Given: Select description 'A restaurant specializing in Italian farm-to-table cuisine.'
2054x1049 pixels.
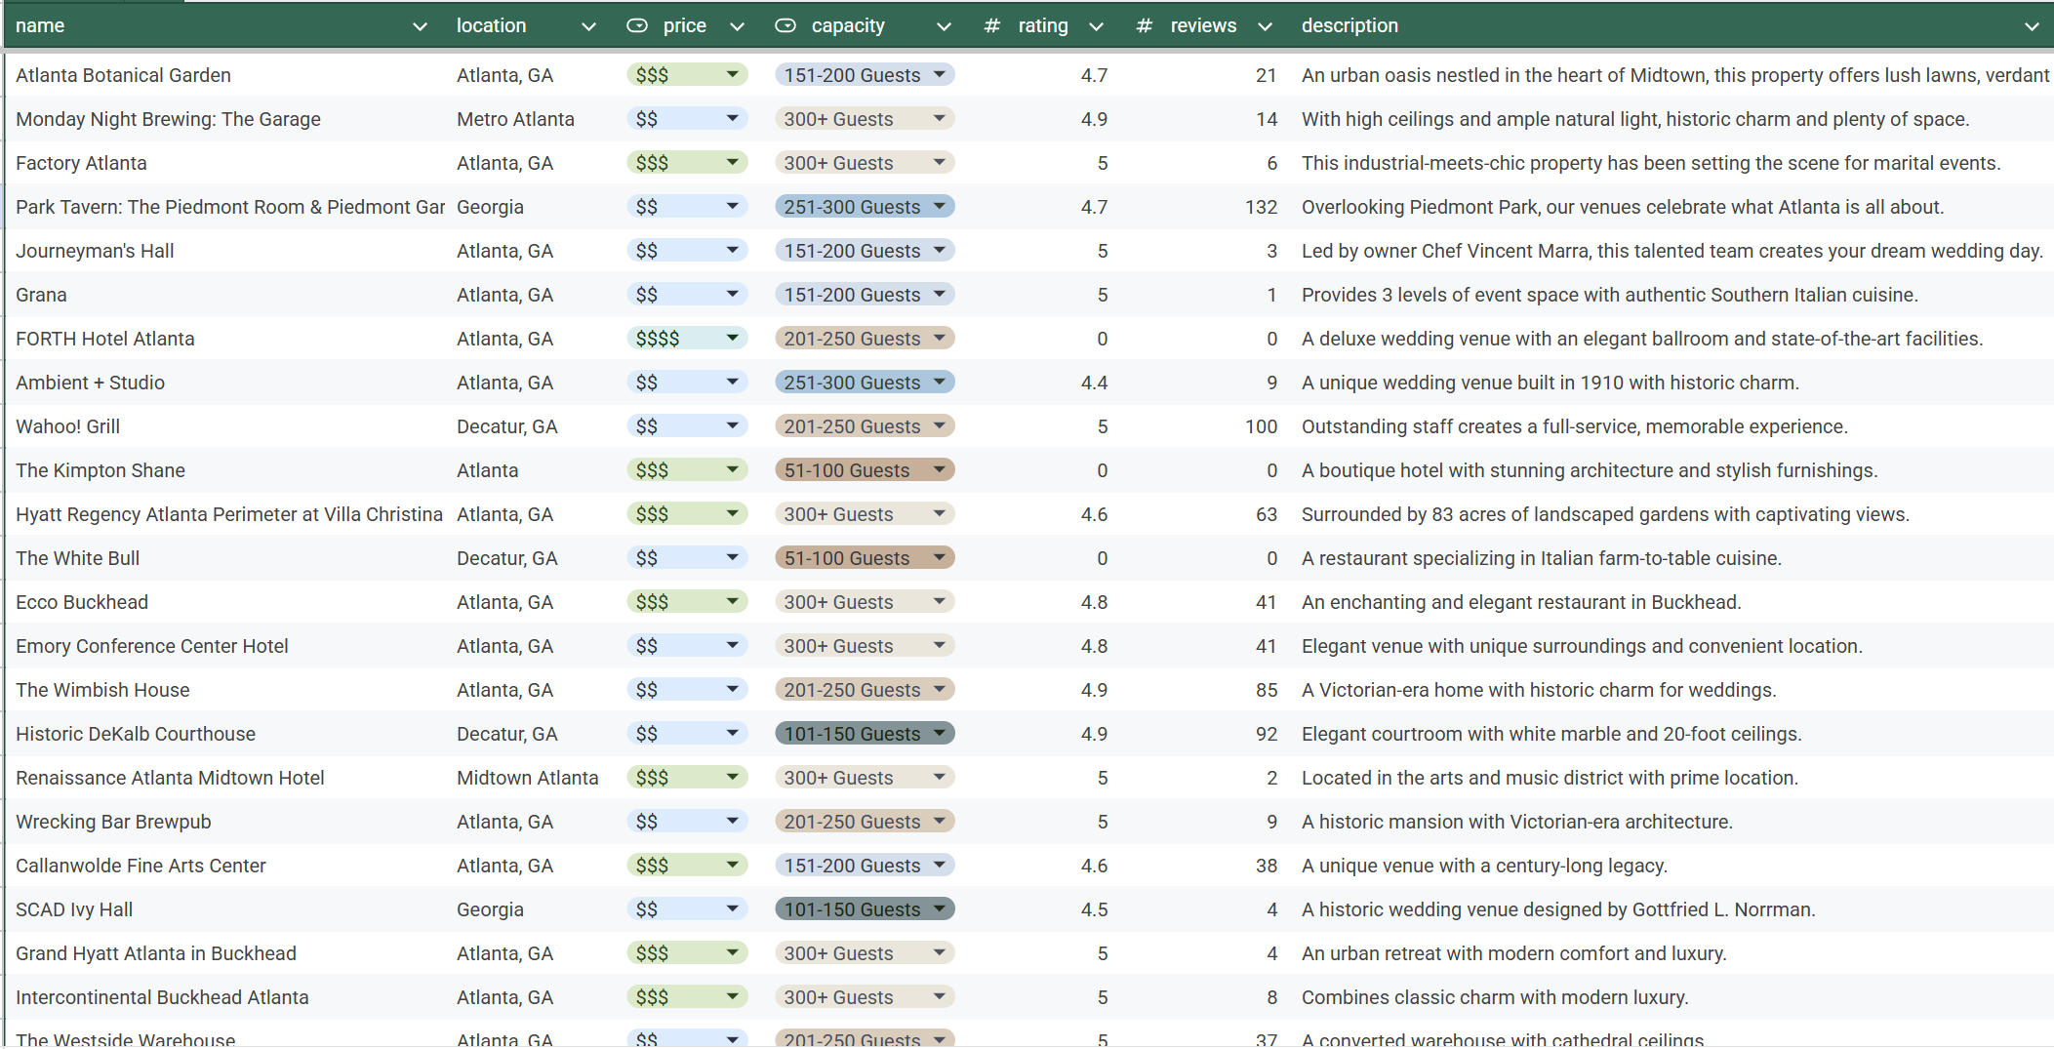Looking at the screenshot, I should pyautogui.click(x=1671, y=558).
